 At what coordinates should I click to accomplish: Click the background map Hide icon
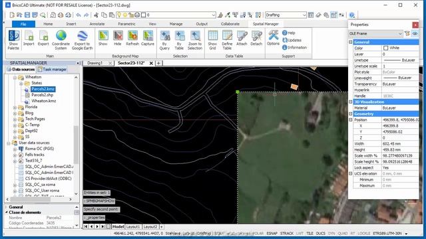[x=118, y=38]
